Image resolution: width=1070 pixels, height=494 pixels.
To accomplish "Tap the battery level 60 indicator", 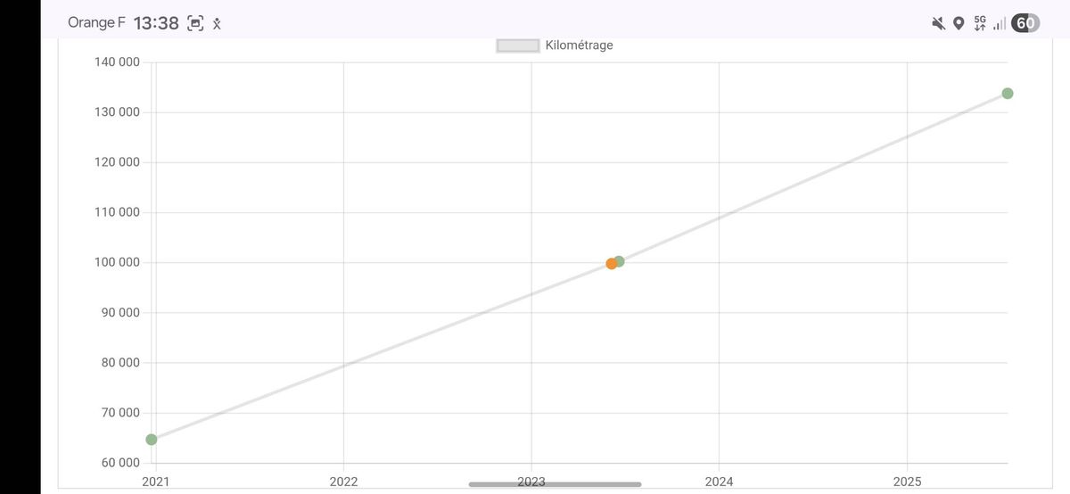I will click(1026, 23).
